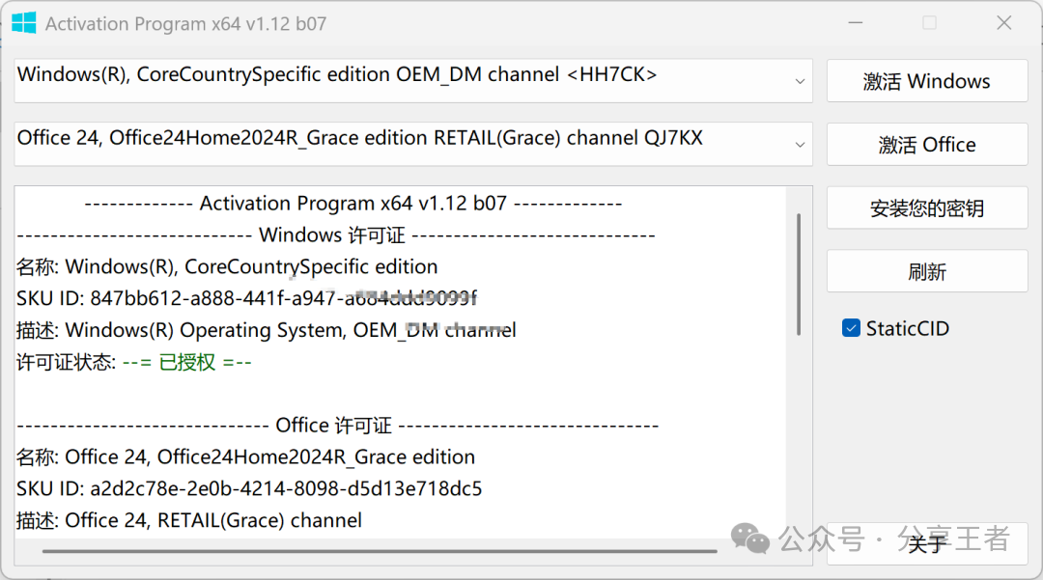Screen dimensions: 1043x580
Task: Click the Office SKU ID a2d2c78e line
Action: point(249,489)
